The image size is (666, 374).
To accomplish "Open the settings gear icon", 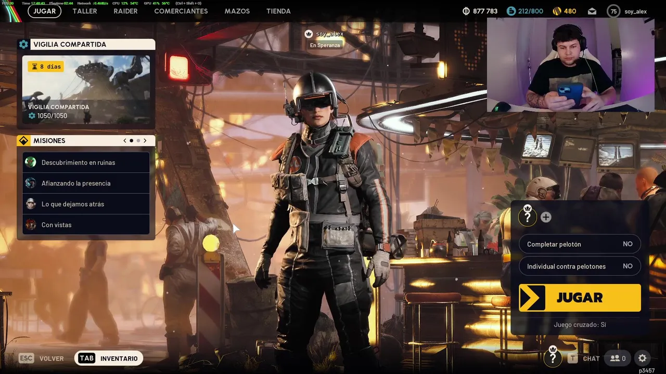I will (643, 358).
